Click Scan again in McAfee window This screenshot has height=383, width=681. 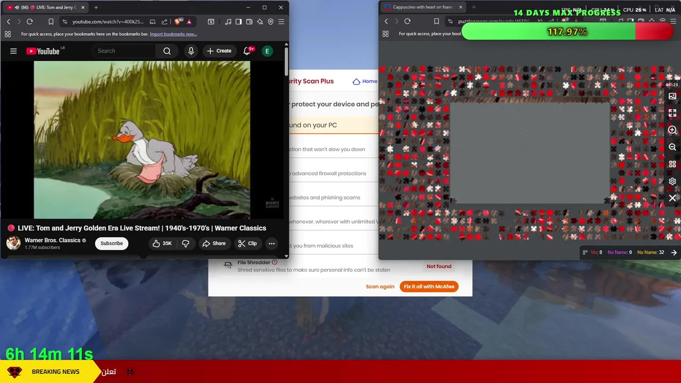pyautogui.click(x=380, y=286)
